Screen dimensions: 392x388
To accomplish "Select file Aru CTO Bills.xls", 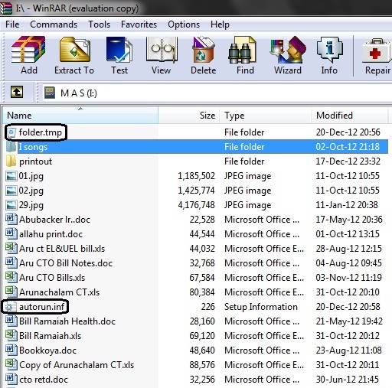I will (x=52, y=278).
